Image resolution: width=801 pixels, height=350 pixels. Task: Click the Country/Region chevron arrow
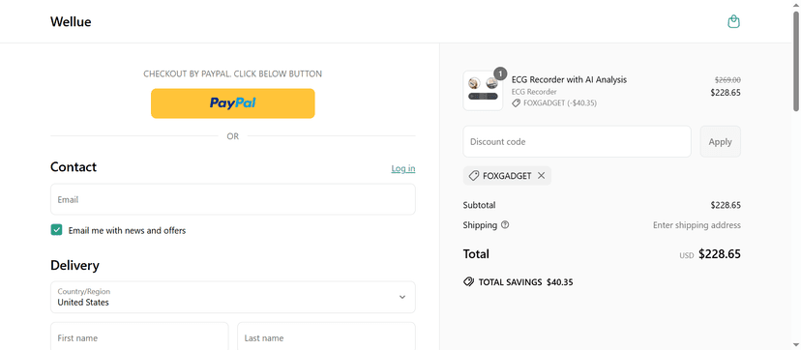(x=402, y=297)
